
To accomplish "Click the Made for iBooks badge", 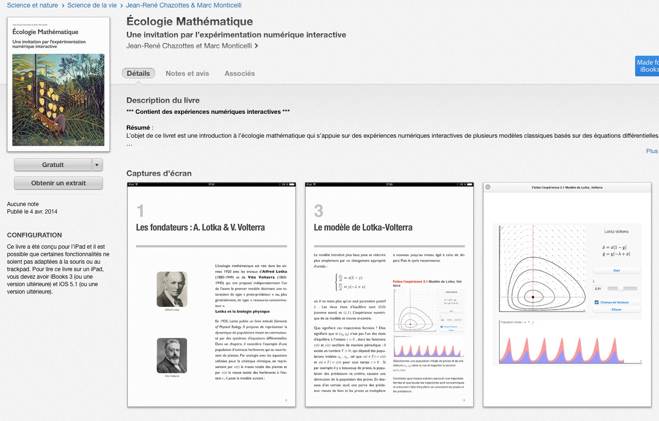I will 648,66.
